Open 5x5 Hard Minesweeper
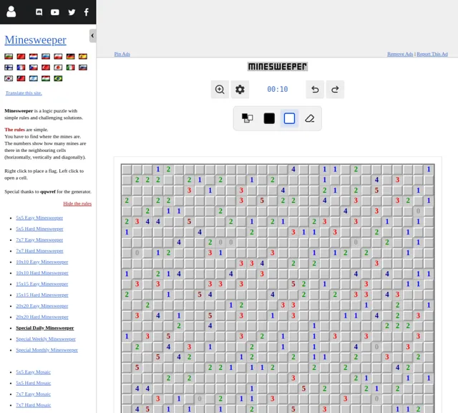The height and width of the screenshot is (413, 458). (x=39, y=229)
